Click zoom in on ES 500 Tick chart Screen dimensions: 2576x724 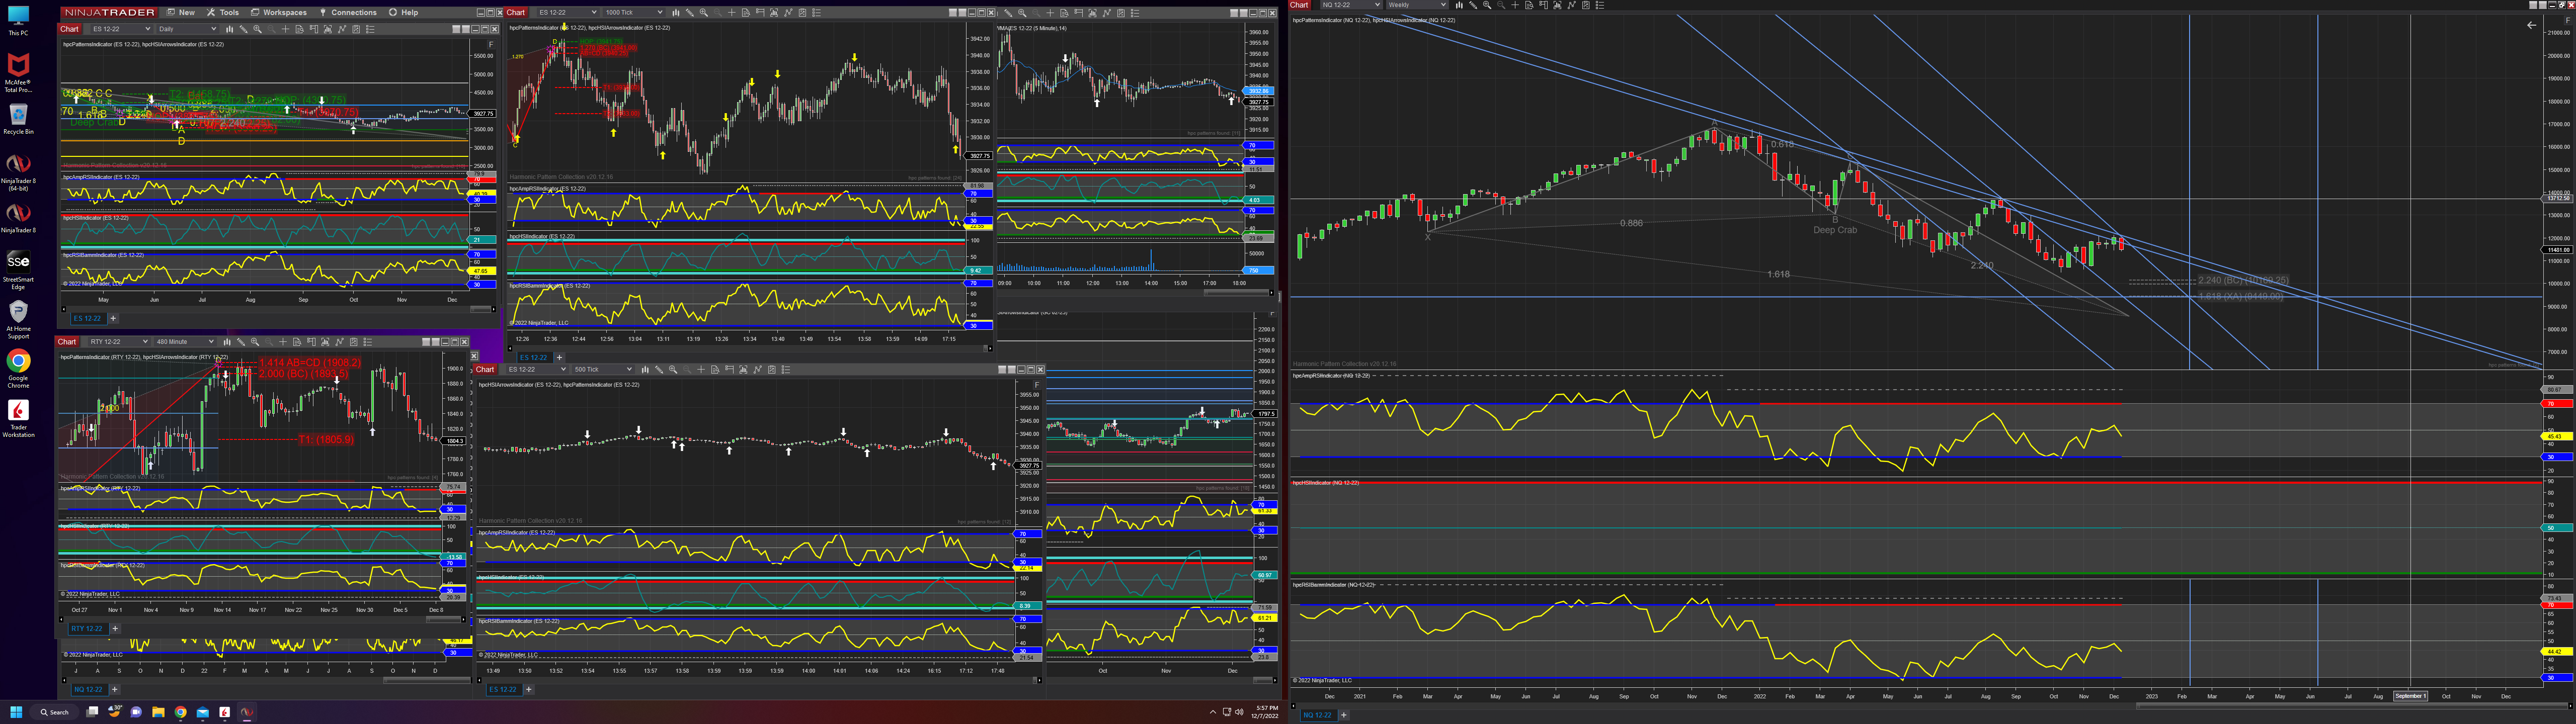coord(673,370)
